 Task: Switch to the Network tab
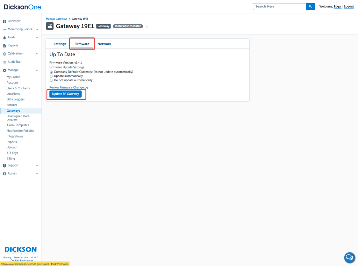click(104, 44)
